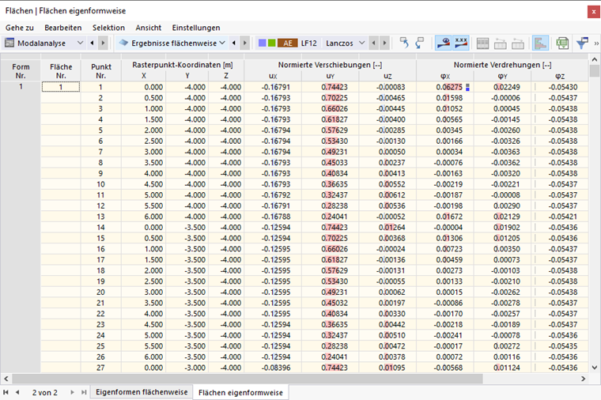Click the blue marker beside value 0.06275

[467, 88]
